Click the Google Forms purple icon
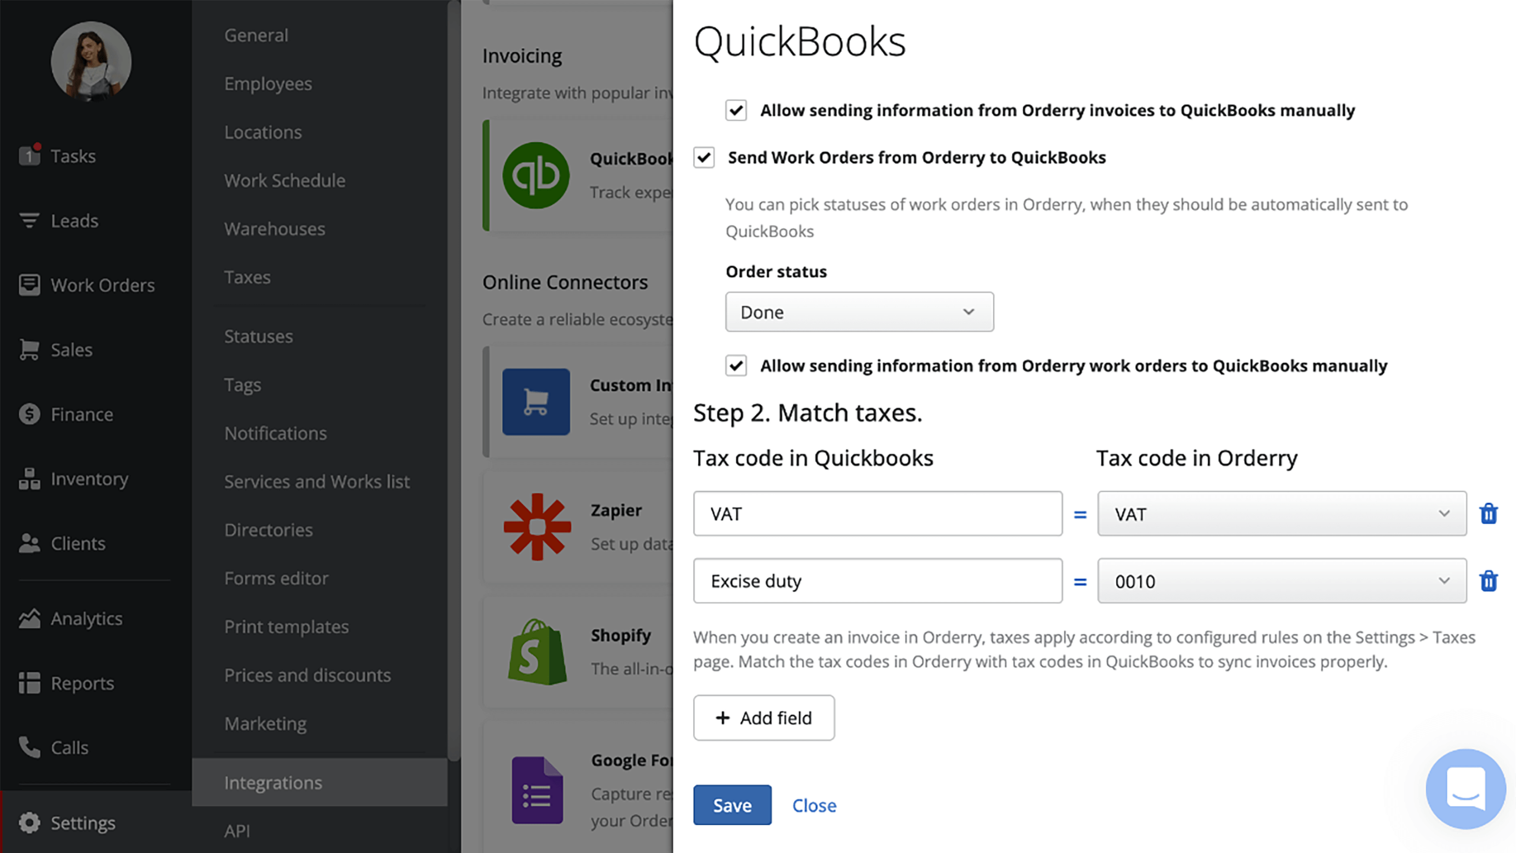 537,790
